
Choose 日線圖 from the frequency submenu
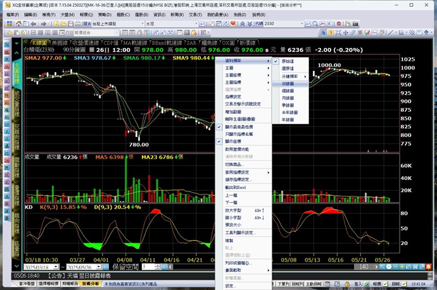point(289,83)
